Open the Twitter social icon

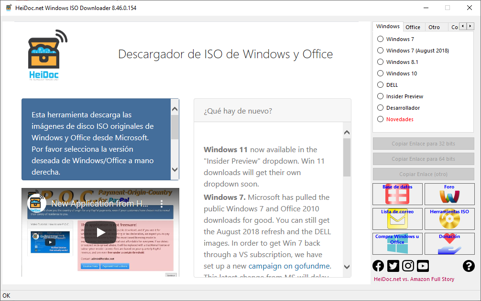[393, 266]
